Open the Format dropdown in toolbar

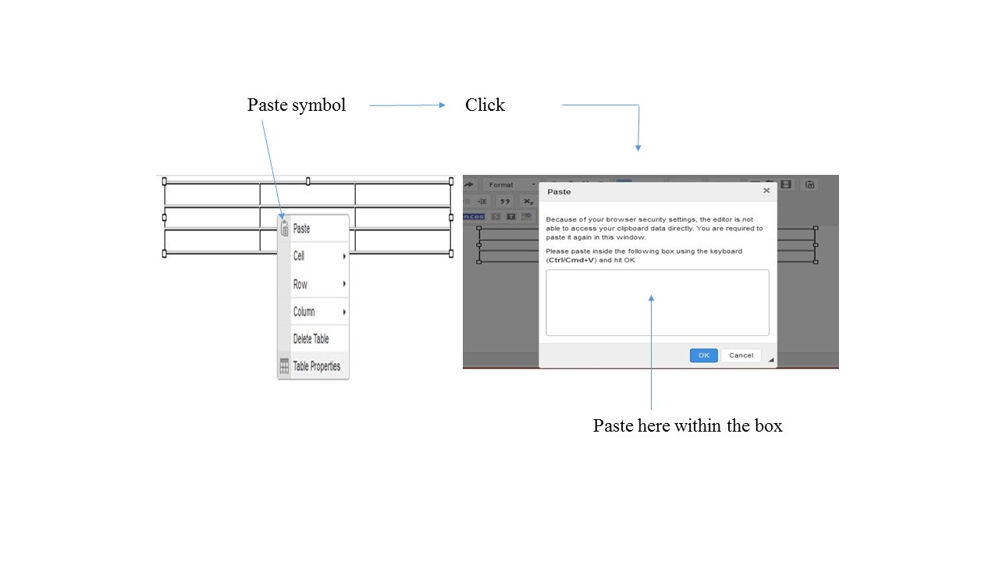click(510, 185)
